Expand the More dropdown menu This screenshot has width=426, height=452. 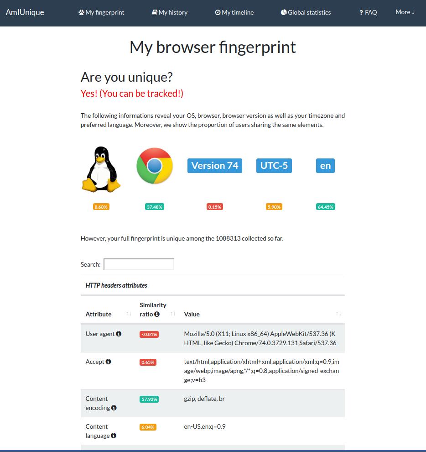(x=405, y=12)
